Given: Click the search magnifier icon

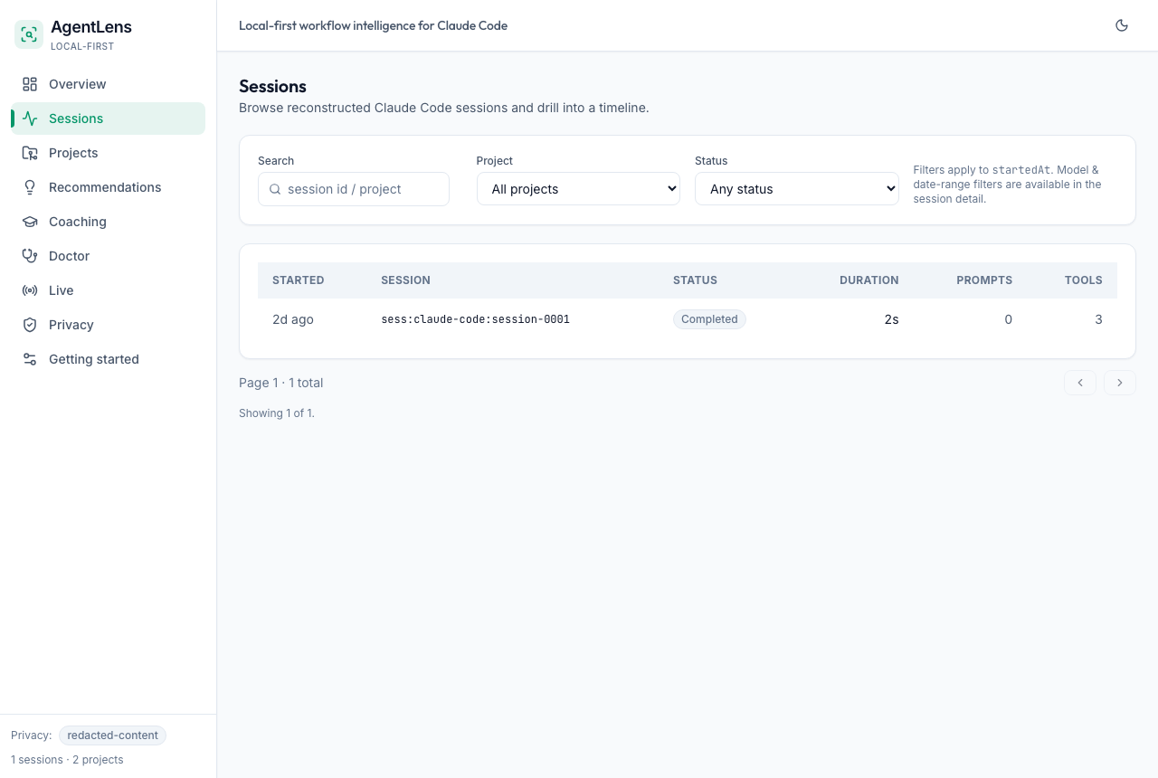Looking at the screenshot, I should click(x=275, y=189).
